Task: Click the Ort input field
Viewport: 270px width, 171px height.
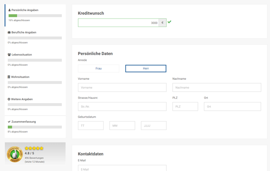Action: [x=233, y=107]
